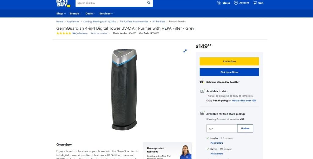313x159 pixels.
Task: Open the Cart icon
Action: [255, 3]
